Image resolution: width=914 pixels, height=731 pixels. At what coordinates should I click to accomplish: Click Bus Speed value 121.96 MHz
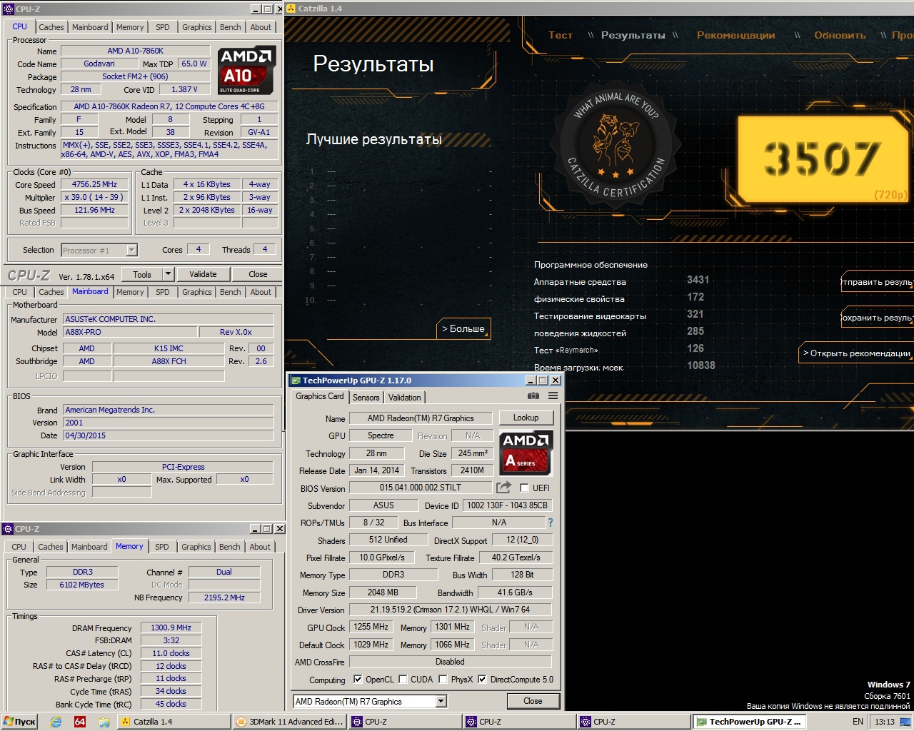point(94,210)
